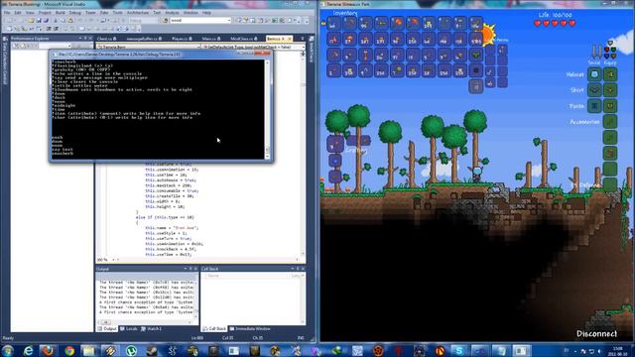Click the find icon beside the wood box
Viewport: 635px width, 357px height.
(165, 20)
